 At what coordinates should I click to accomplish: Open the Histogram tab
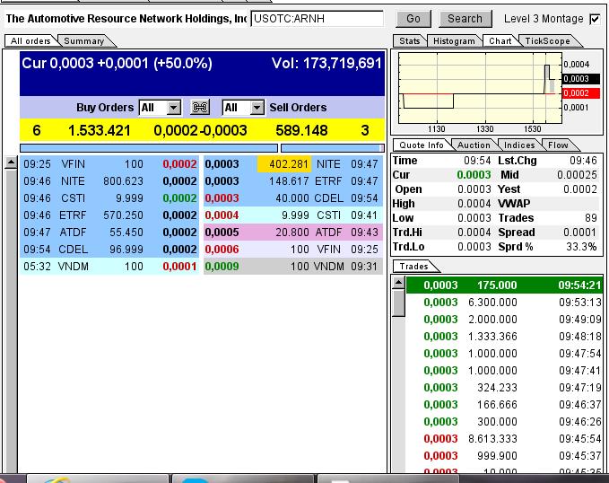tap(453, 40)
